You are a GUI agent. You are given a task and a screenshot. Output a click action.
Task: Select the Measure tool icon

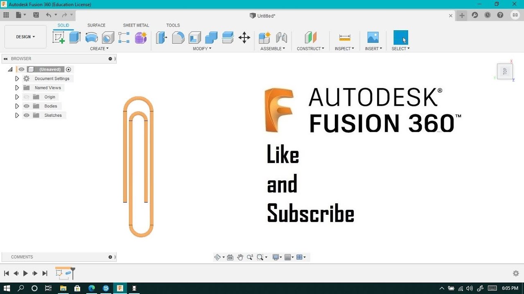345,38
